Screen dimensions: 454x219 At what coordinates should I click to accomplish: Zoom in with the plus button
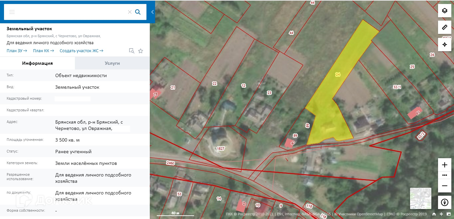pyautogui.click(x=444, y=165)
